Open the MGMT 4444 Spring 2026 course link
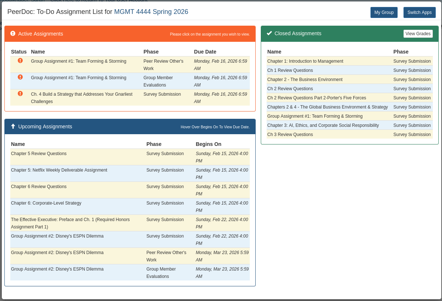The height and width of the screenshot is (301, 442). coord(151,11)
